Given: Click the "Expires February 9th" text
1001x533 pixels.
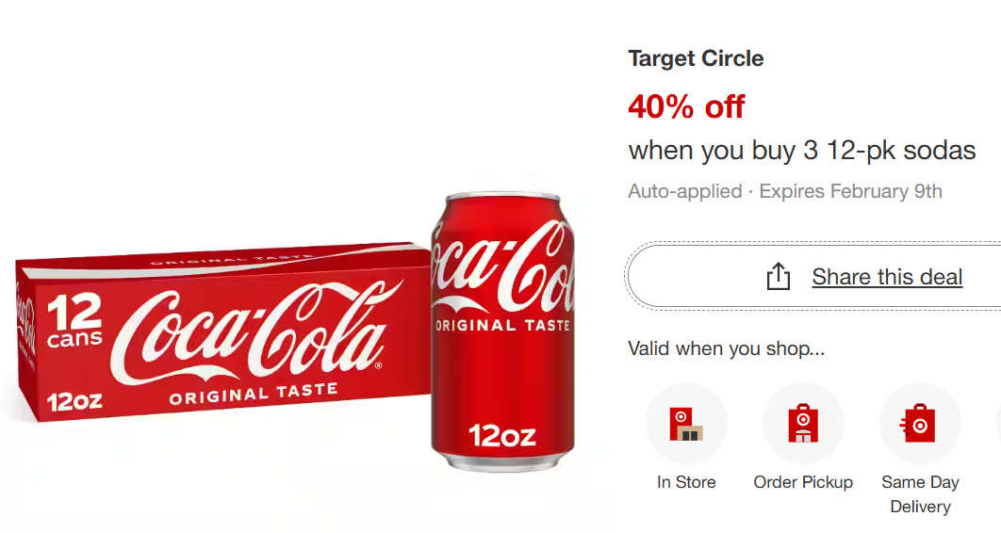Looking at the screenshot, I should [850, 191].
